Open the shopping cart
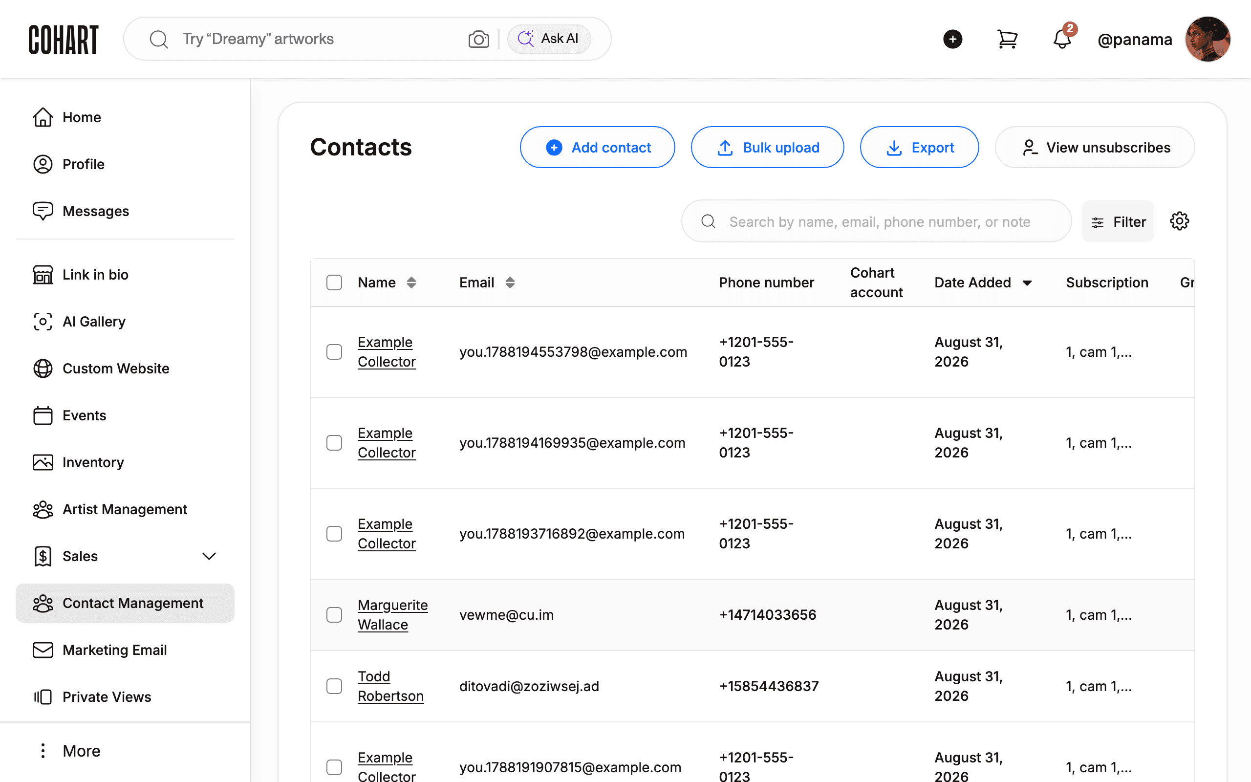The width and height of the screenshot is (1251, 782). 1007,39
